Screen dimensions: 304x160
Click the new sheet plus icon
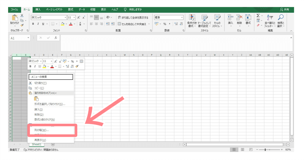pyautogui.click(x=53, y=144)
